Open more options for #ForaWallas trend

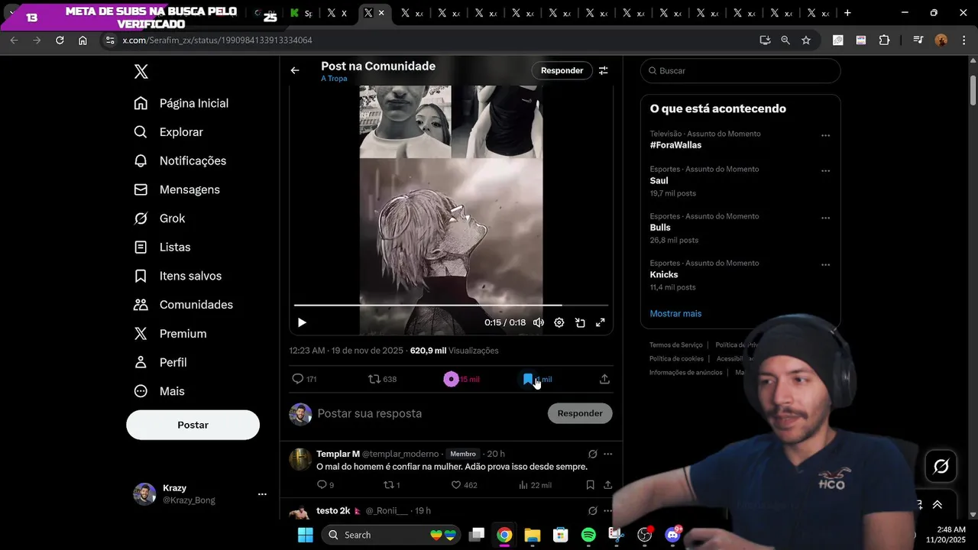(x=825, y=135)
